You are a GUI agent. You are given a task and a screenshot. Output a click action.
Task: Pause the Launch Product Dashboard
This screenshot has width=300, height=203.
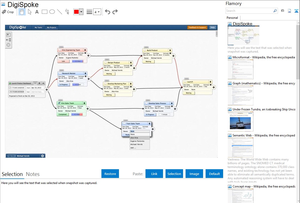39,83
